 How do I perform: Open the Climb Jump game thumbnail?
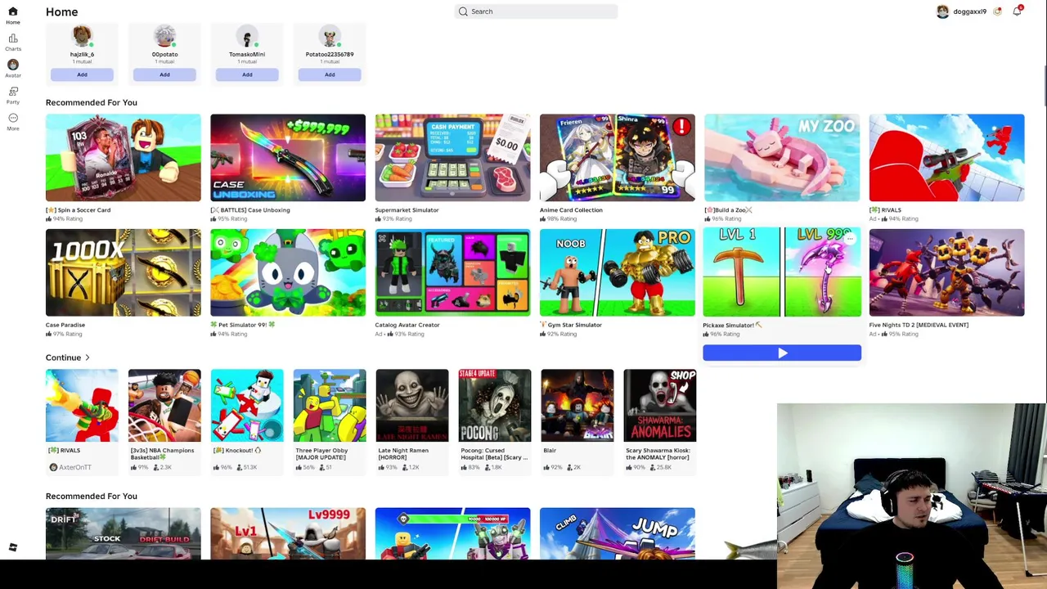pos(618,533)
